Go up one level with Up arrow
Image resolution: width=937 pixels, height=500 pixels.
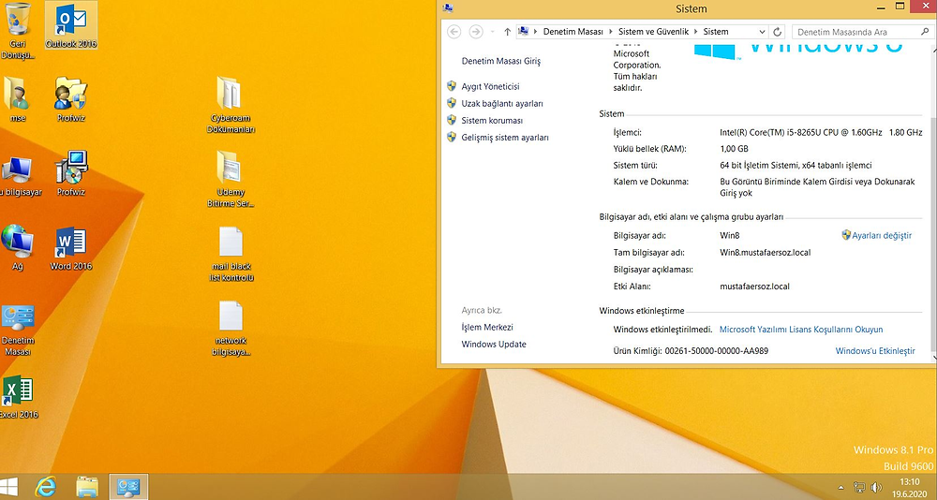pos(507,32)
